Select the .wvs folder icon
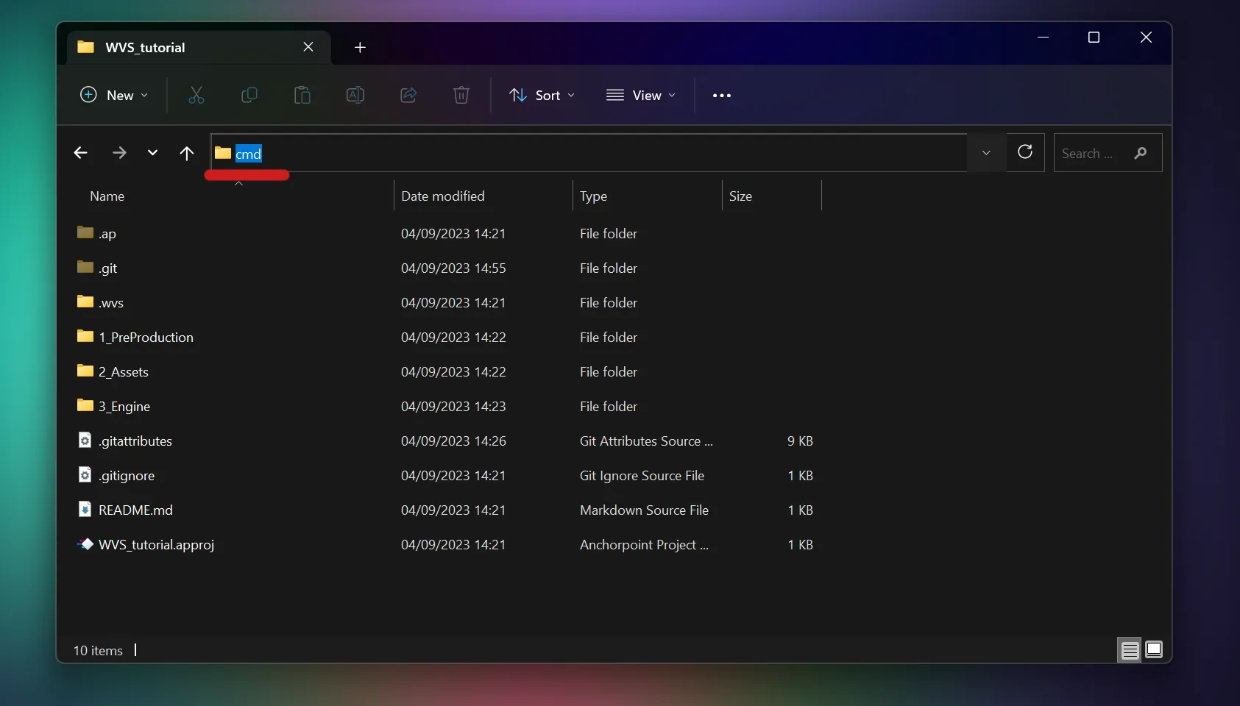This screenshot has height=706, width=1240. click(85, 302)
